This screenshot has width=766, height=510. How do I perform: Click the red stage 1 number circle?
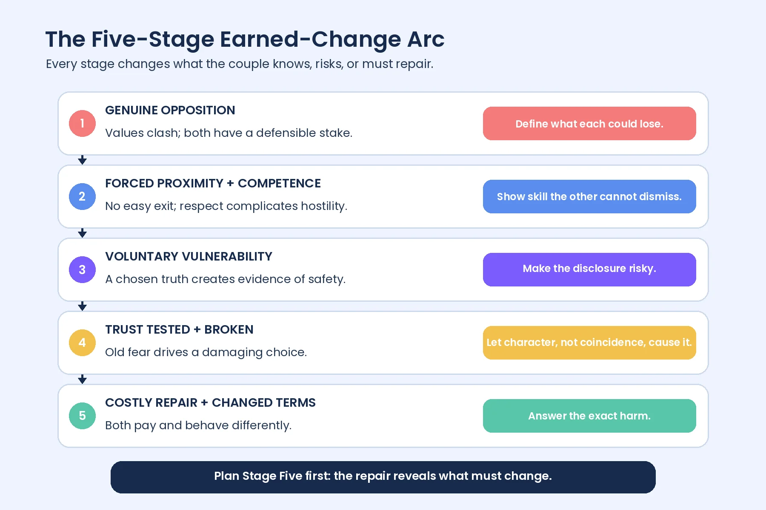coord(82,123)
